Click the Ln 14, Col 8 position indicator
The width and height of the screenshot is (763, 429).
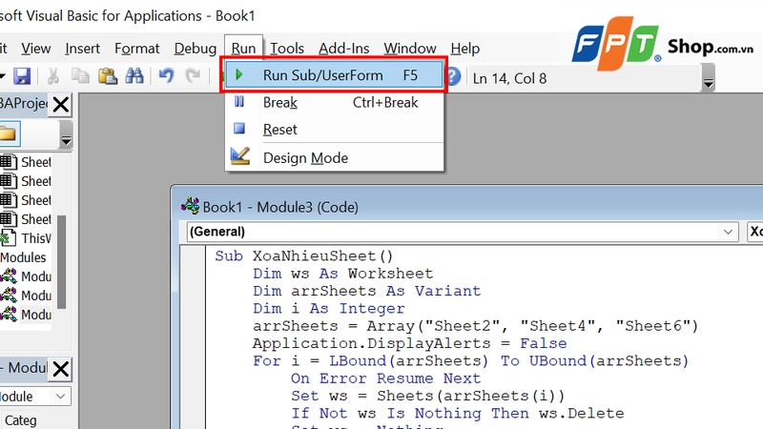point(509,78)
